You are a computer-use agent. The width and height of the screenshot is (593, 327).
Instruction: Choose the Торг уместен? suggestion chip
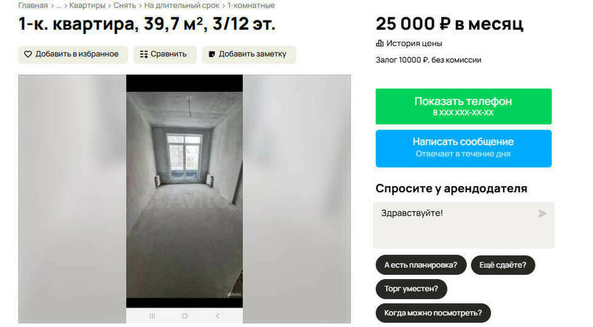[x=411, y=289]
